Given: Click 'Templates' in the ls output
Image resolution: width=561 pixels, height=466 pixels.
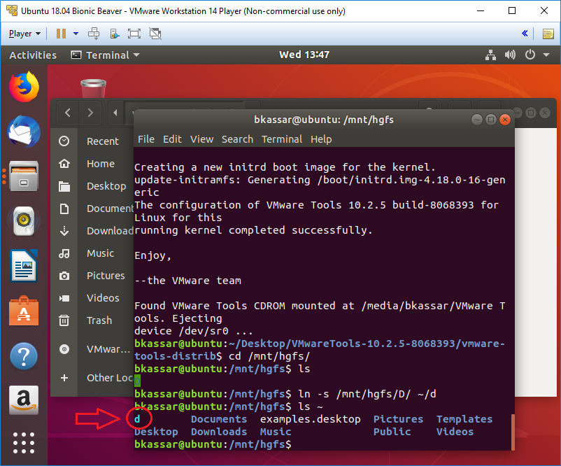Looking at the screenshot, I should (x=464, y=419).
